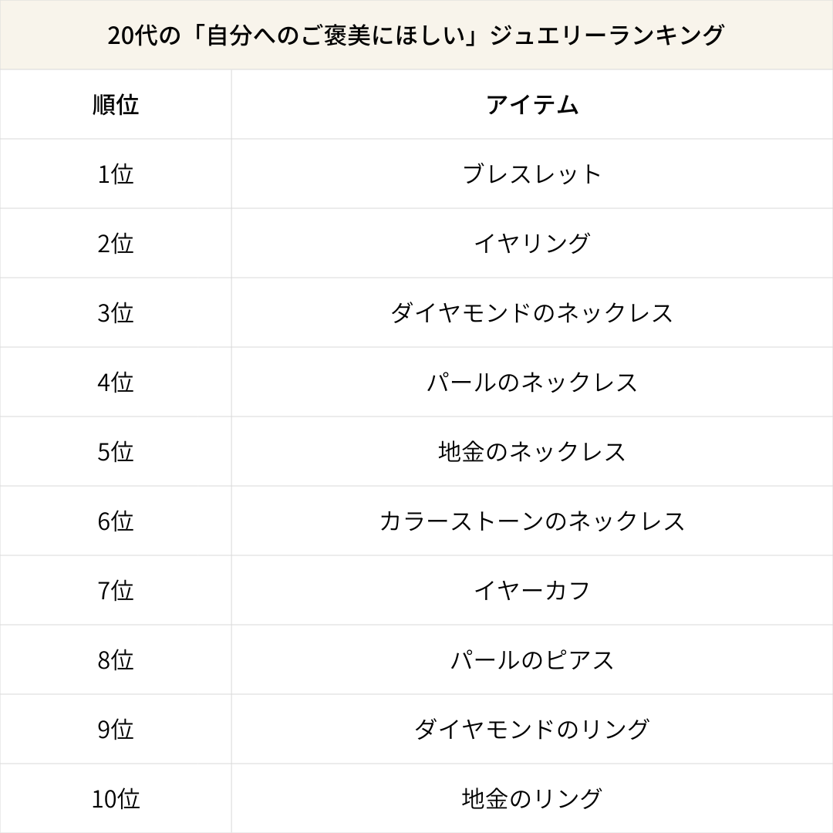Image resolution: width=833 pixels, height=833 pixels.
Task: Click the パールのネックレス item
Action: [532, 383]
